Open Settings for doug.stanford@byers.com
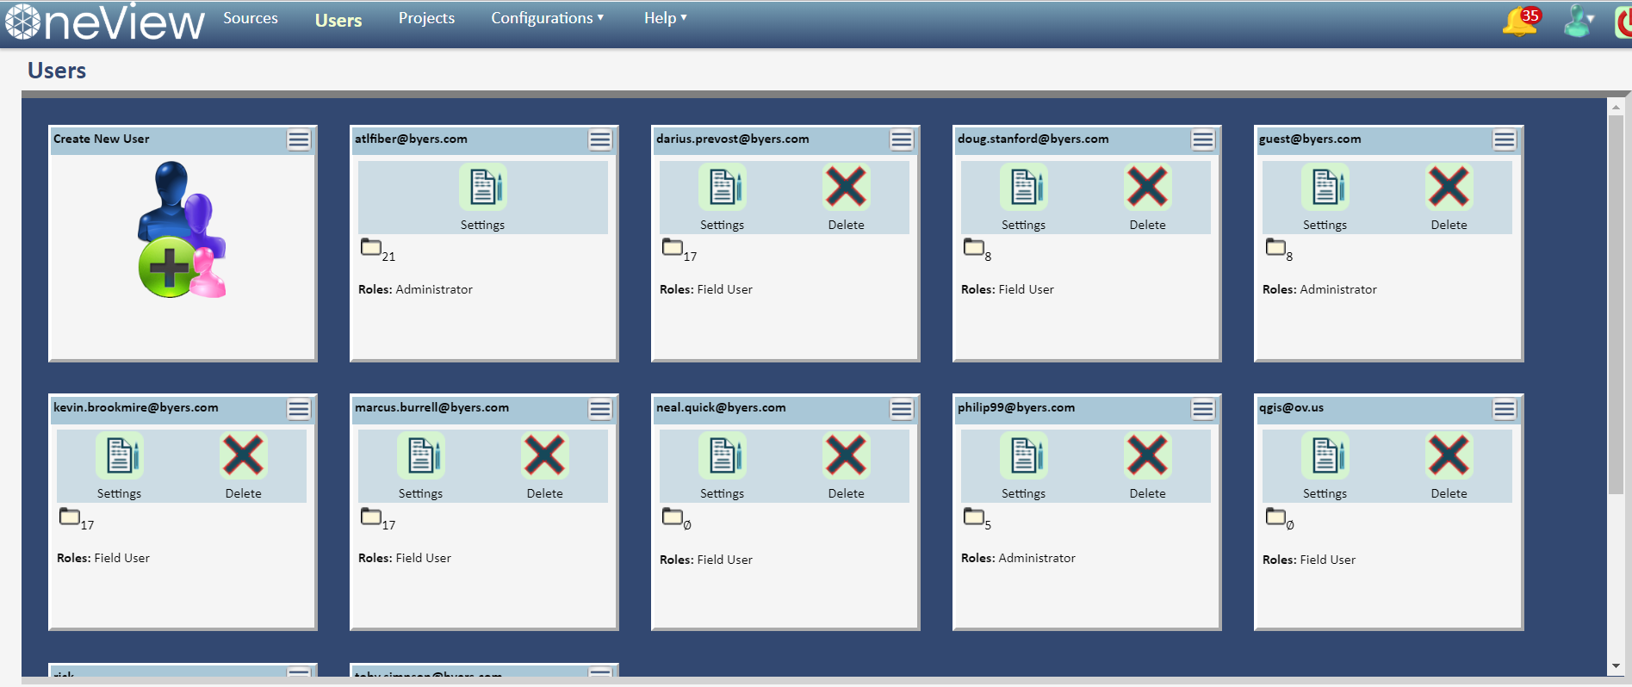The width and height of the screenshot is (1632, 687). [x=1023, y=188]
